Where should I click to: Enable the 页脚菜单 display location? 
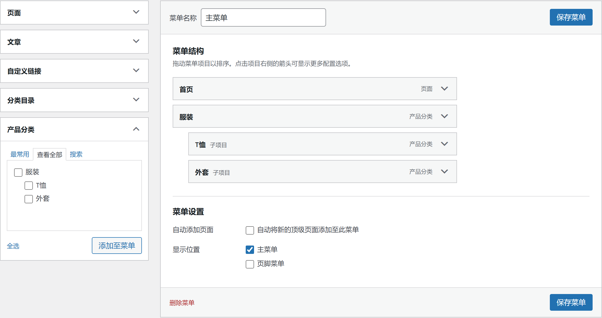pos(250,264)
